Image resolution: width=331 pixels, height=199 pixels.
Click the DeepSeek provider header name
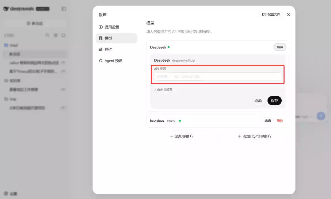158,47
